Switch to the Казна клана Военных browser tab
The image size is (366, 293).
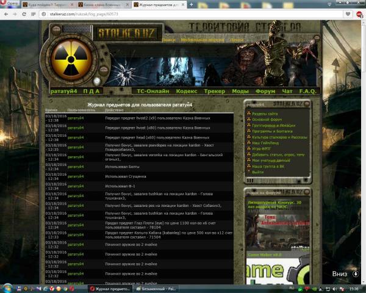point(93,4)
